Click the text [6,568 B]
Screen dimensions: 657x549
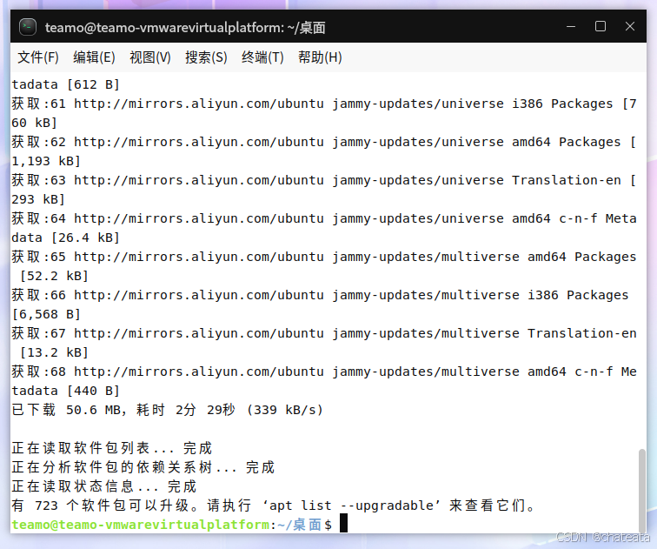pyautogui.click(x=46, y=314)
